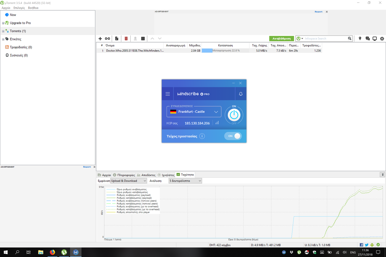Open µTorrent preferences gear icon
The height and width of the screenshot is (257, 386).
click(x=382, y=39)
